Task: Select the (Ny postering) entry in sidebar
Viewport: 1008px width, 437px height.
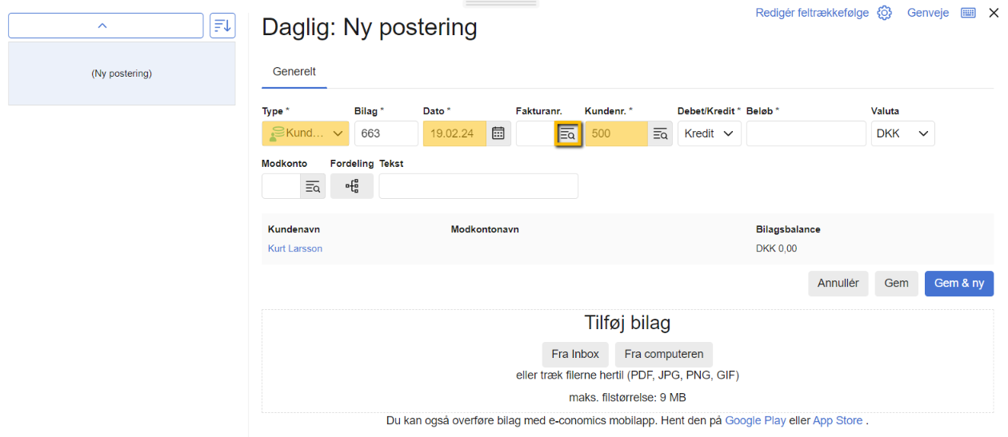Action: click(122, 73)
